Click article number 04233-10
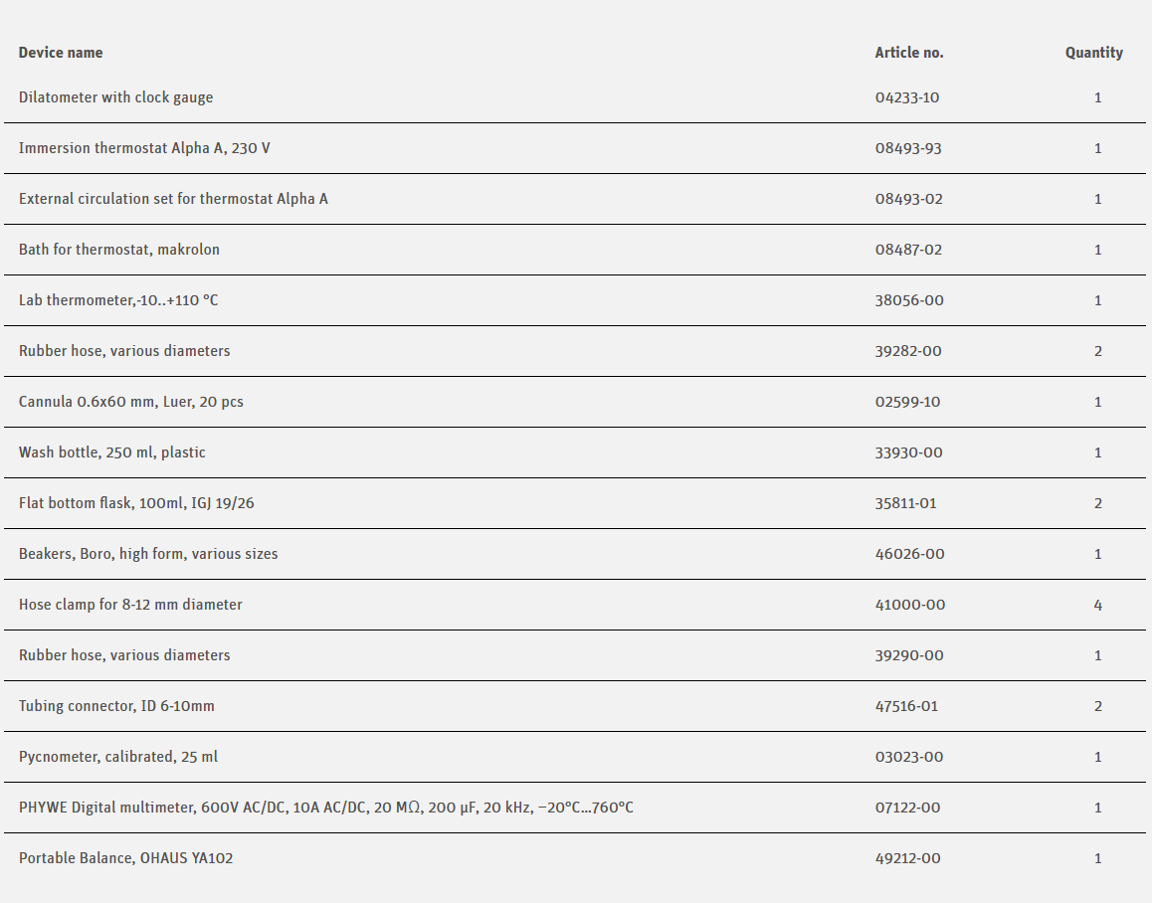1152x903 pixels. [907, 97]
